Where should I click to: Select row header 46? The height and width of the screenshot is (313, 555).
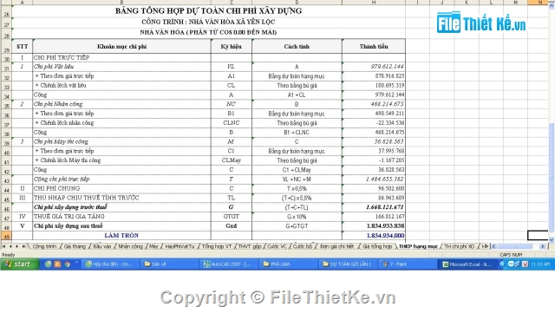tap(6, 207)
